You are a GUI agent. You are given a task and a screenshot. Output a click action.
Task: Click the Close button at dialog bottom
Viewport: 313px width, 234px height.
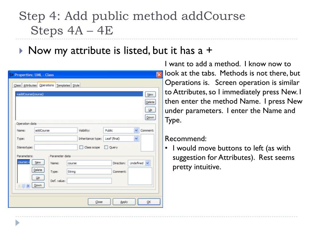pyautogui.click(x=99, y=202)
